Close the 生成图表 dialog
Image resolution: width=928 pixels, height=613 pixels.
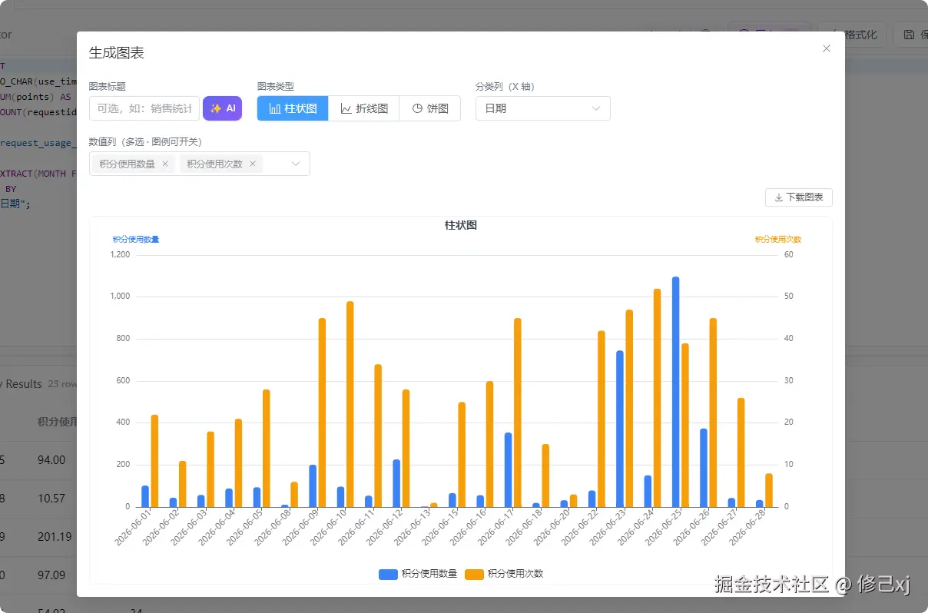click(x=827, y=48)
